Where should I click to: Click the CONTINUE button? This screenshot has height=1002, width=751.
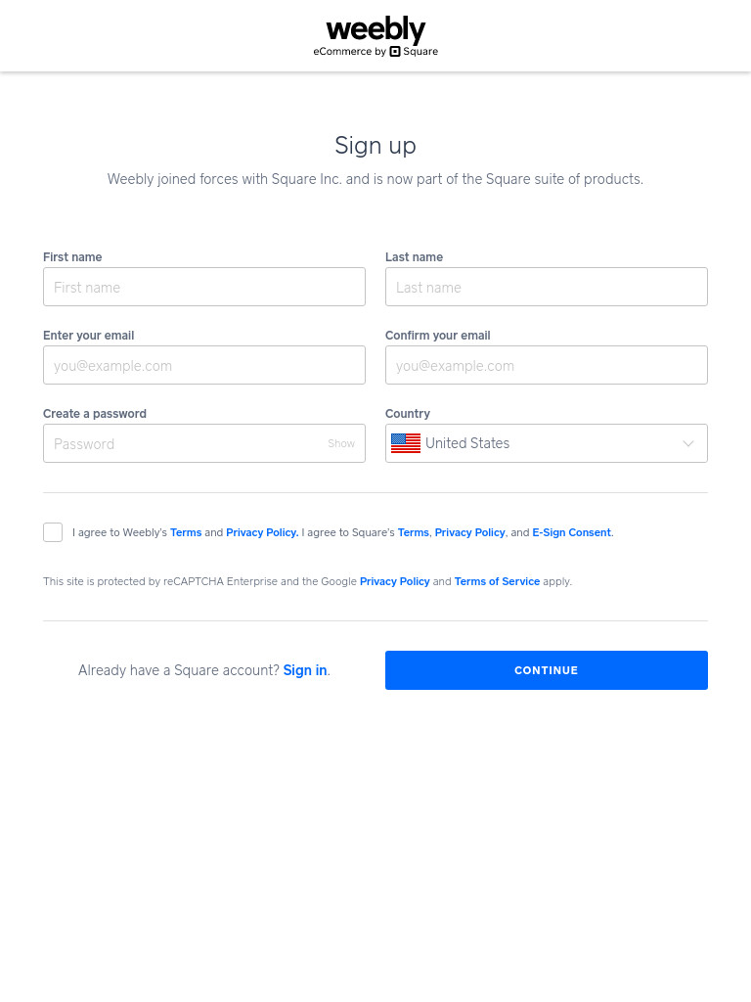click(546, 669)
